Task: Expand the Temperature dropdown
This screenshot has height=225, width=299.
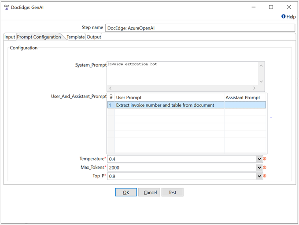Action: pyautogui.click(x=259, y=159)
